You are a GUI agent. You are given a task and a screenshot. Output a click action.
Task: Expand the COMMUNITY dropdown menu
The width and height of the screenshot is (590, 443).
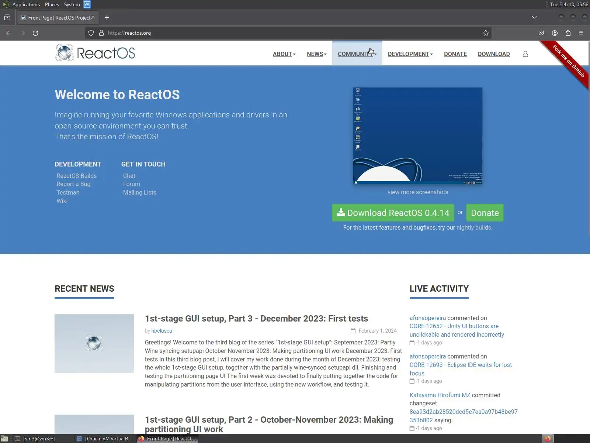point(357,54)
